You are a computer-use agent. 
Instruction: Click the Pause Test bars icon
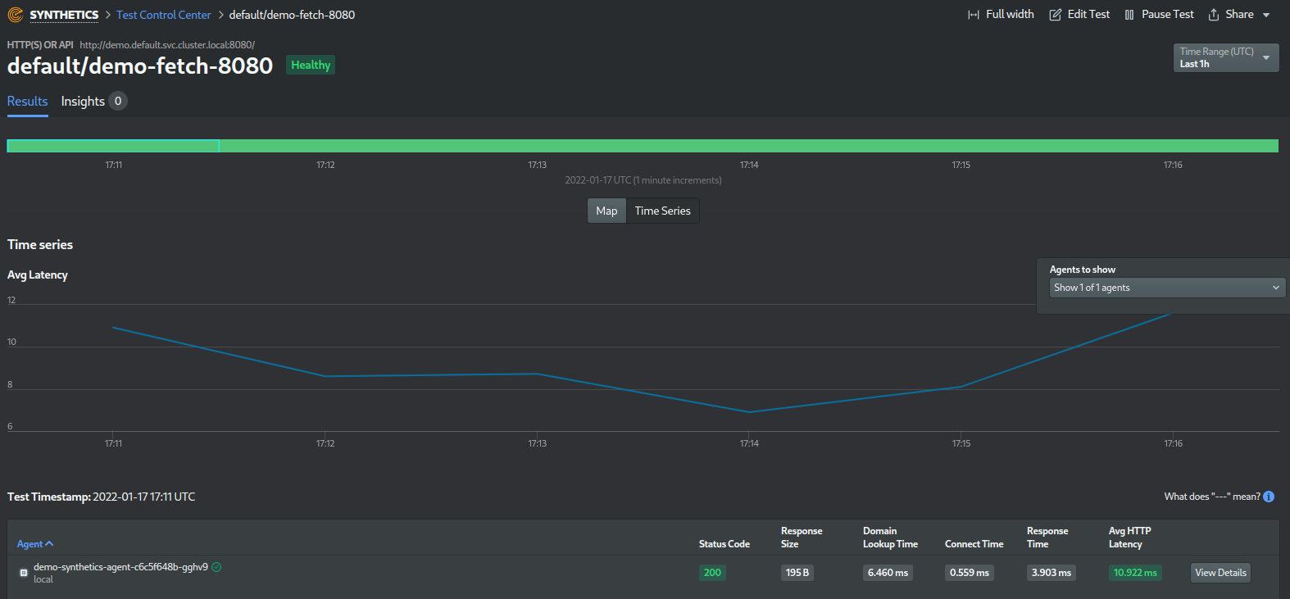(1129, 15)
